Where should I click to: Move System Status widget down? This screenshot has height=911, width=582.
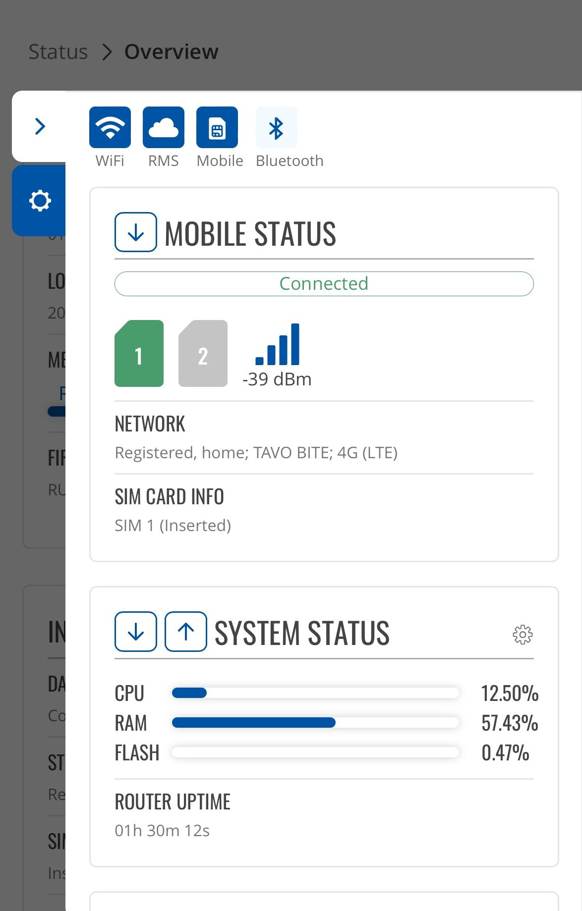click(136, 632)
